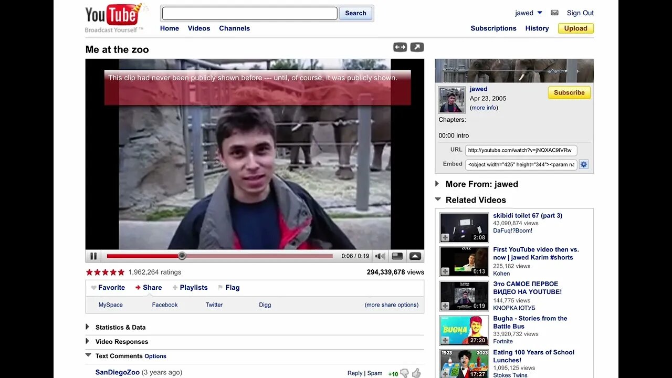
Task: Flag this video
Action: tap(229, 288)
